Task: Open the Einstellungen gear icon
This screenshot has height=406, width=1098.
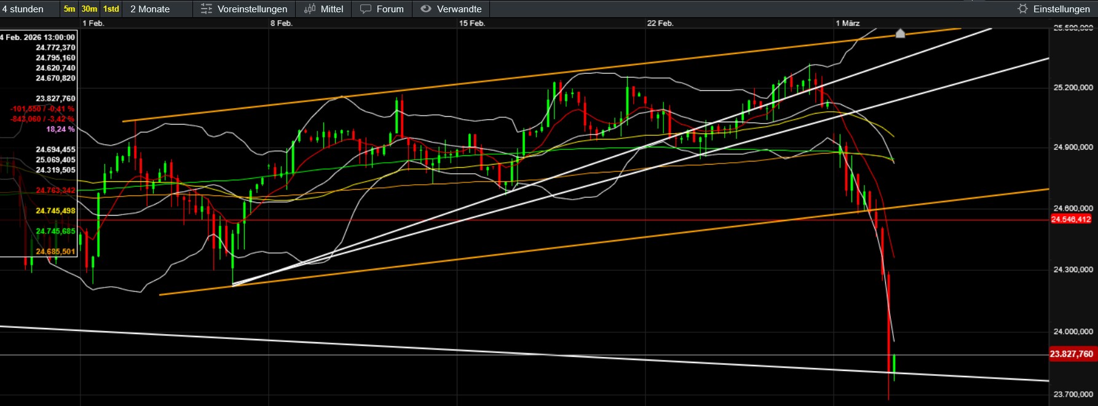Action: (1022, 9)
